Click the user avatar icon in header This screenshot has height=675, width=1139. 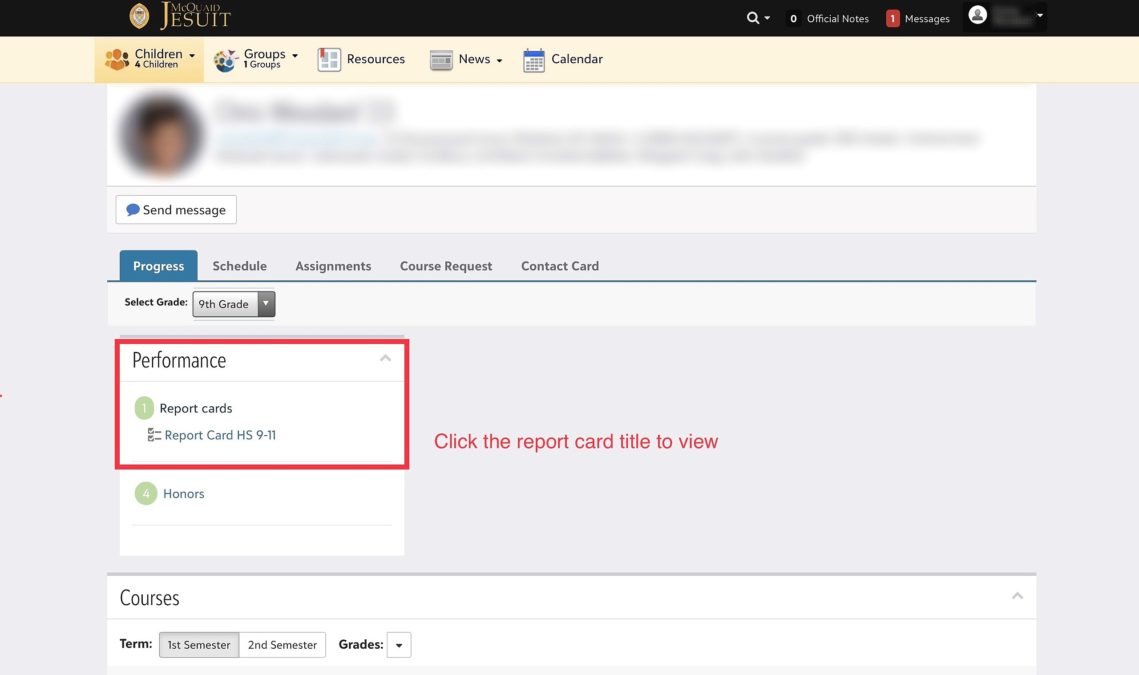(977, 15)
